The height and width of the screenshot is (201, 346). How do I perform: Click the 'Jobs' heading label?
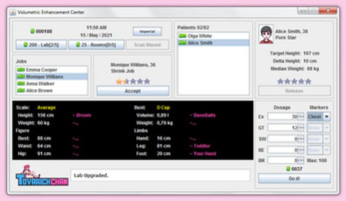point(21,61)
